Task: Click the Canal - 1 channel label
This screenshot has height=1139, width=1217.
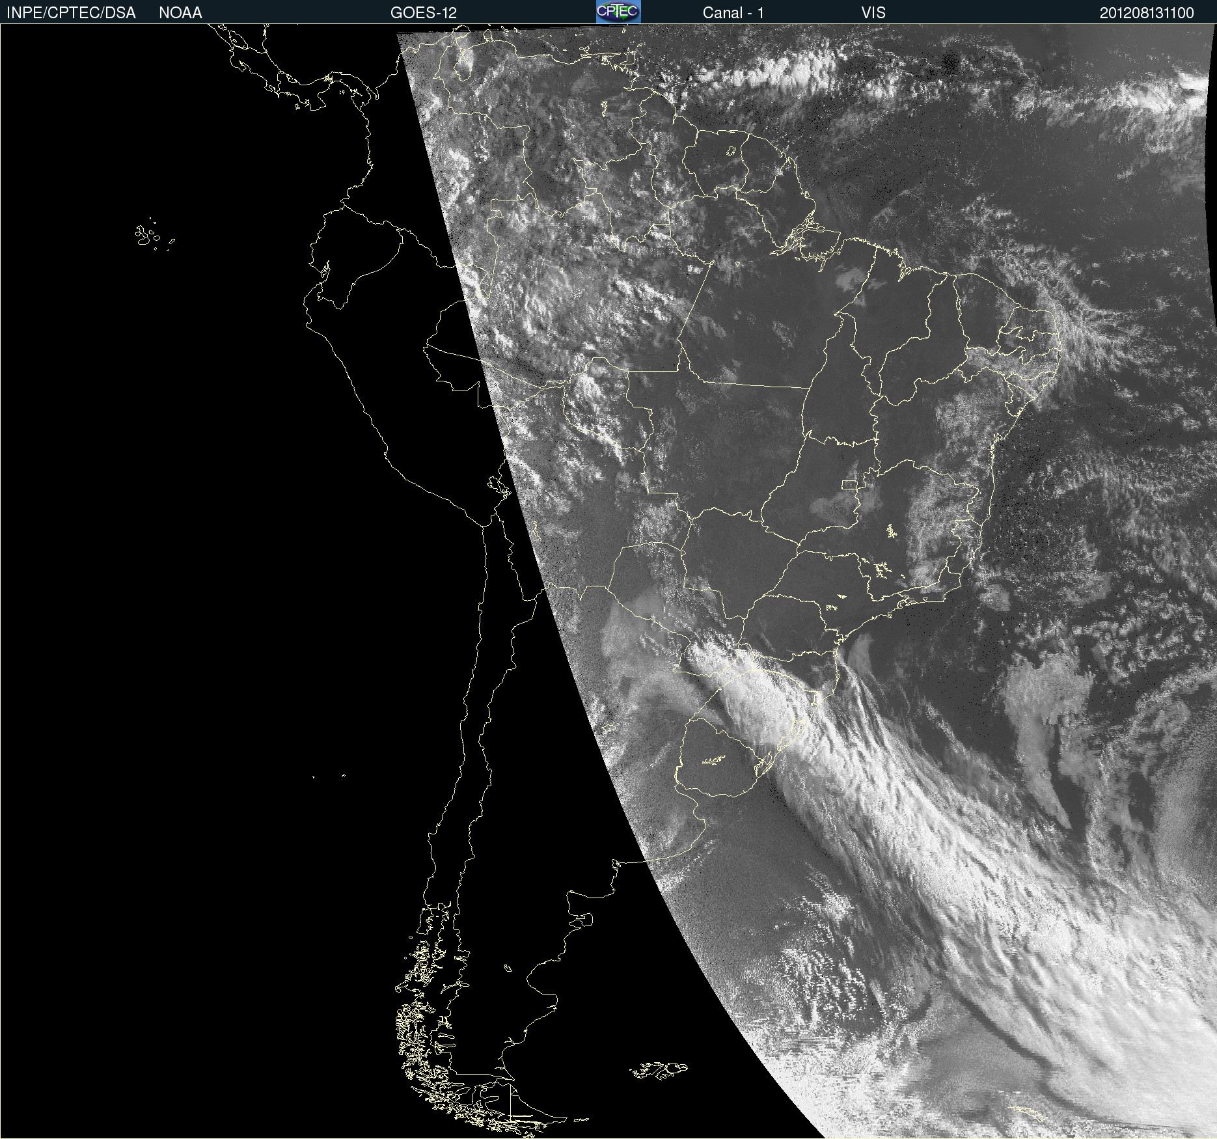Action: (x=733, y=13)
